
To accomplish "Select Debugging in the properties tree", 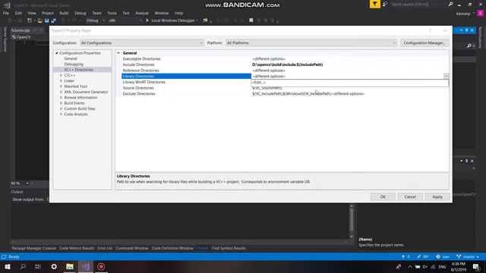I will click(74, 64).
